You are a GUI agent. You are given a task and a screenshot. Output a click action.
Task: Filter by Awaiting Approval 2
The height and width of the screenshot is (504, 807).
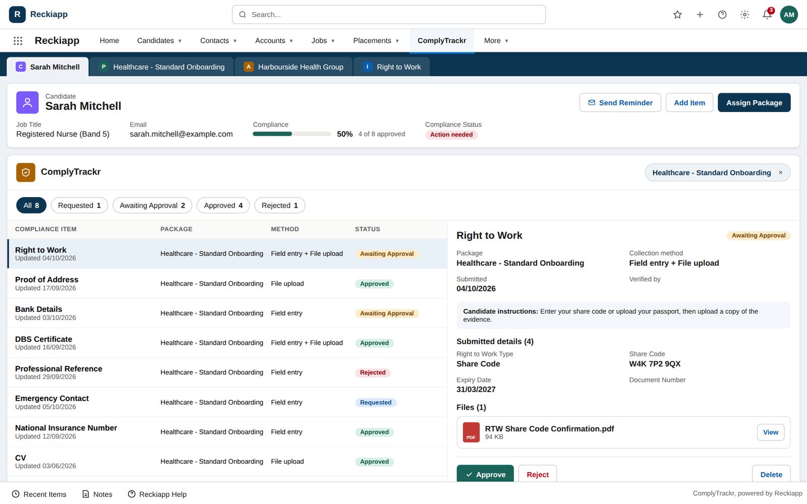(152, 206)
